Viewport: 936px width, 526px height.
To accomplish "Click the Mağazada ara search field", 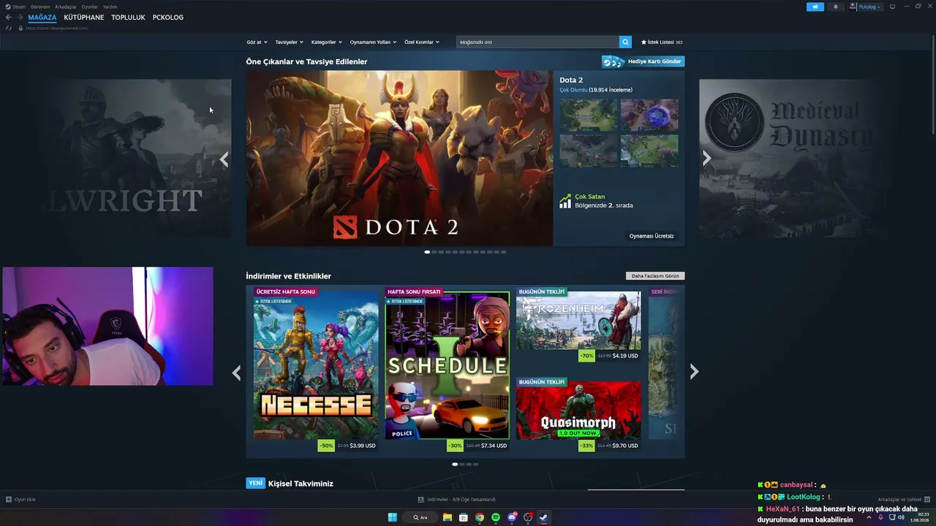I will 537,42.
